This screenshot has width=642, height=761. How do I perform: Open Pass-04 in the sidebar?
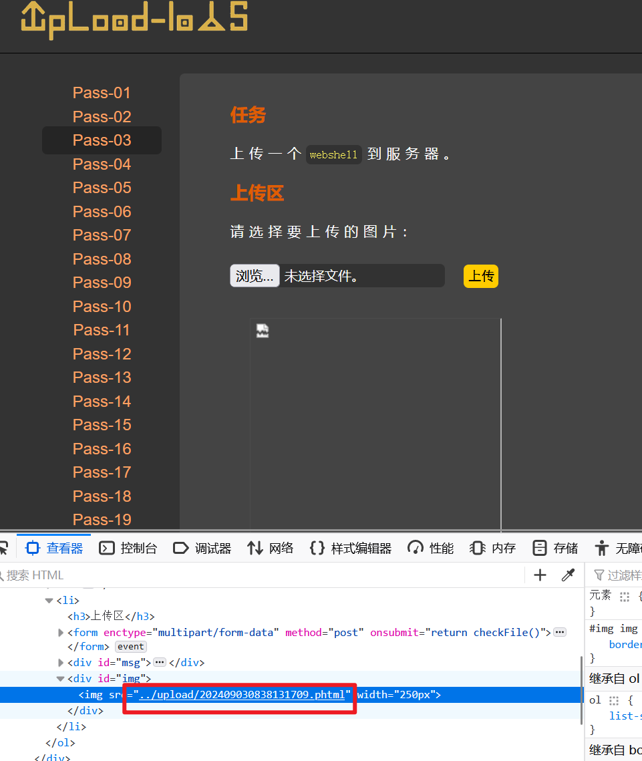tap(102, 164)
